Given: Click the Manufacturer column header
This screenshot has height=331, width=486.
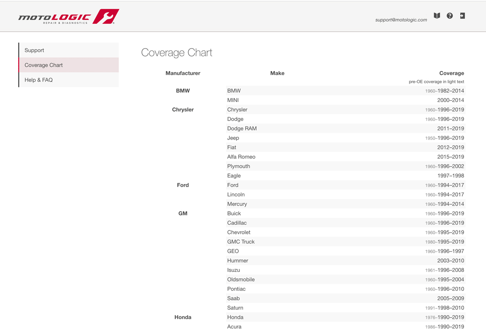Looking at the screenshot, I should tap(182, 73).
